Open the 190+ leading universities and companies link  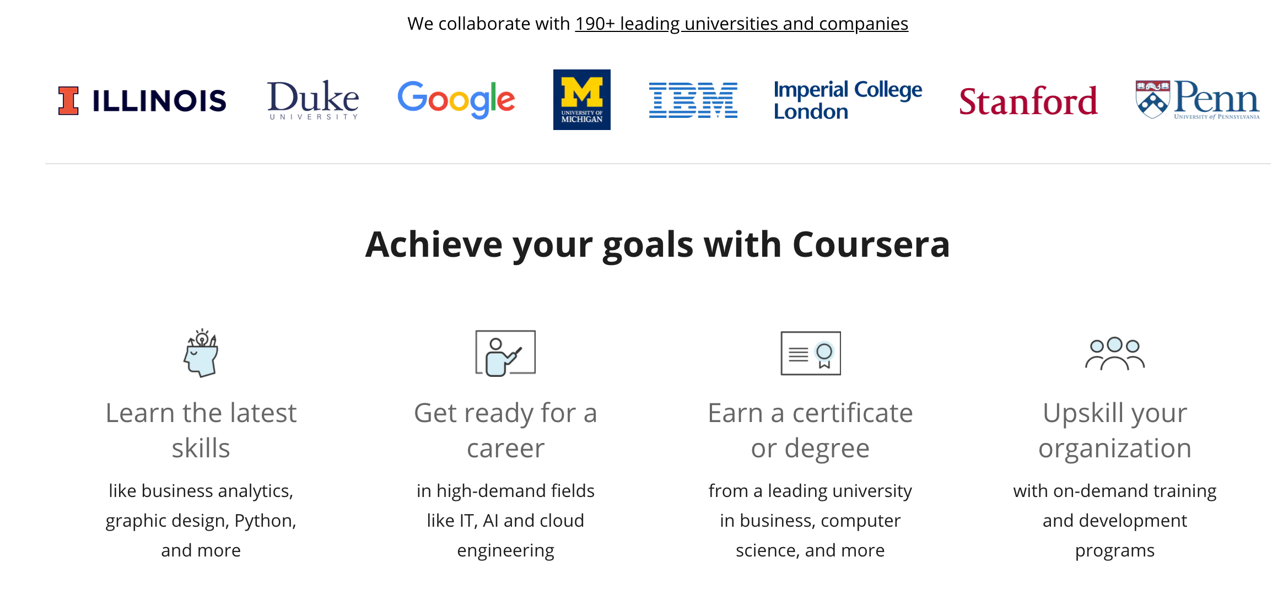point(741,24)
